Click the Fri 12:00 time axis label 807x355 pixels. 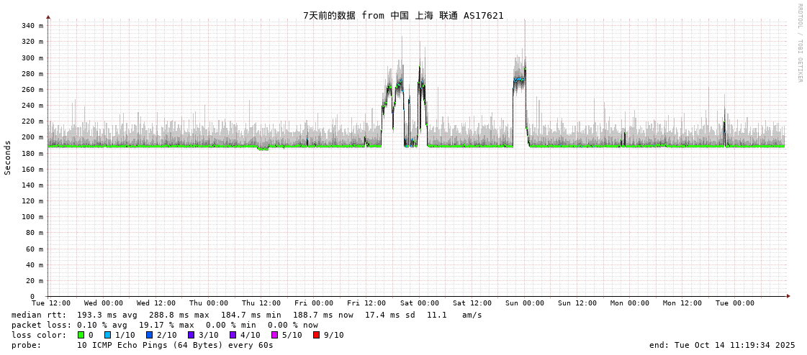[366, 303]
